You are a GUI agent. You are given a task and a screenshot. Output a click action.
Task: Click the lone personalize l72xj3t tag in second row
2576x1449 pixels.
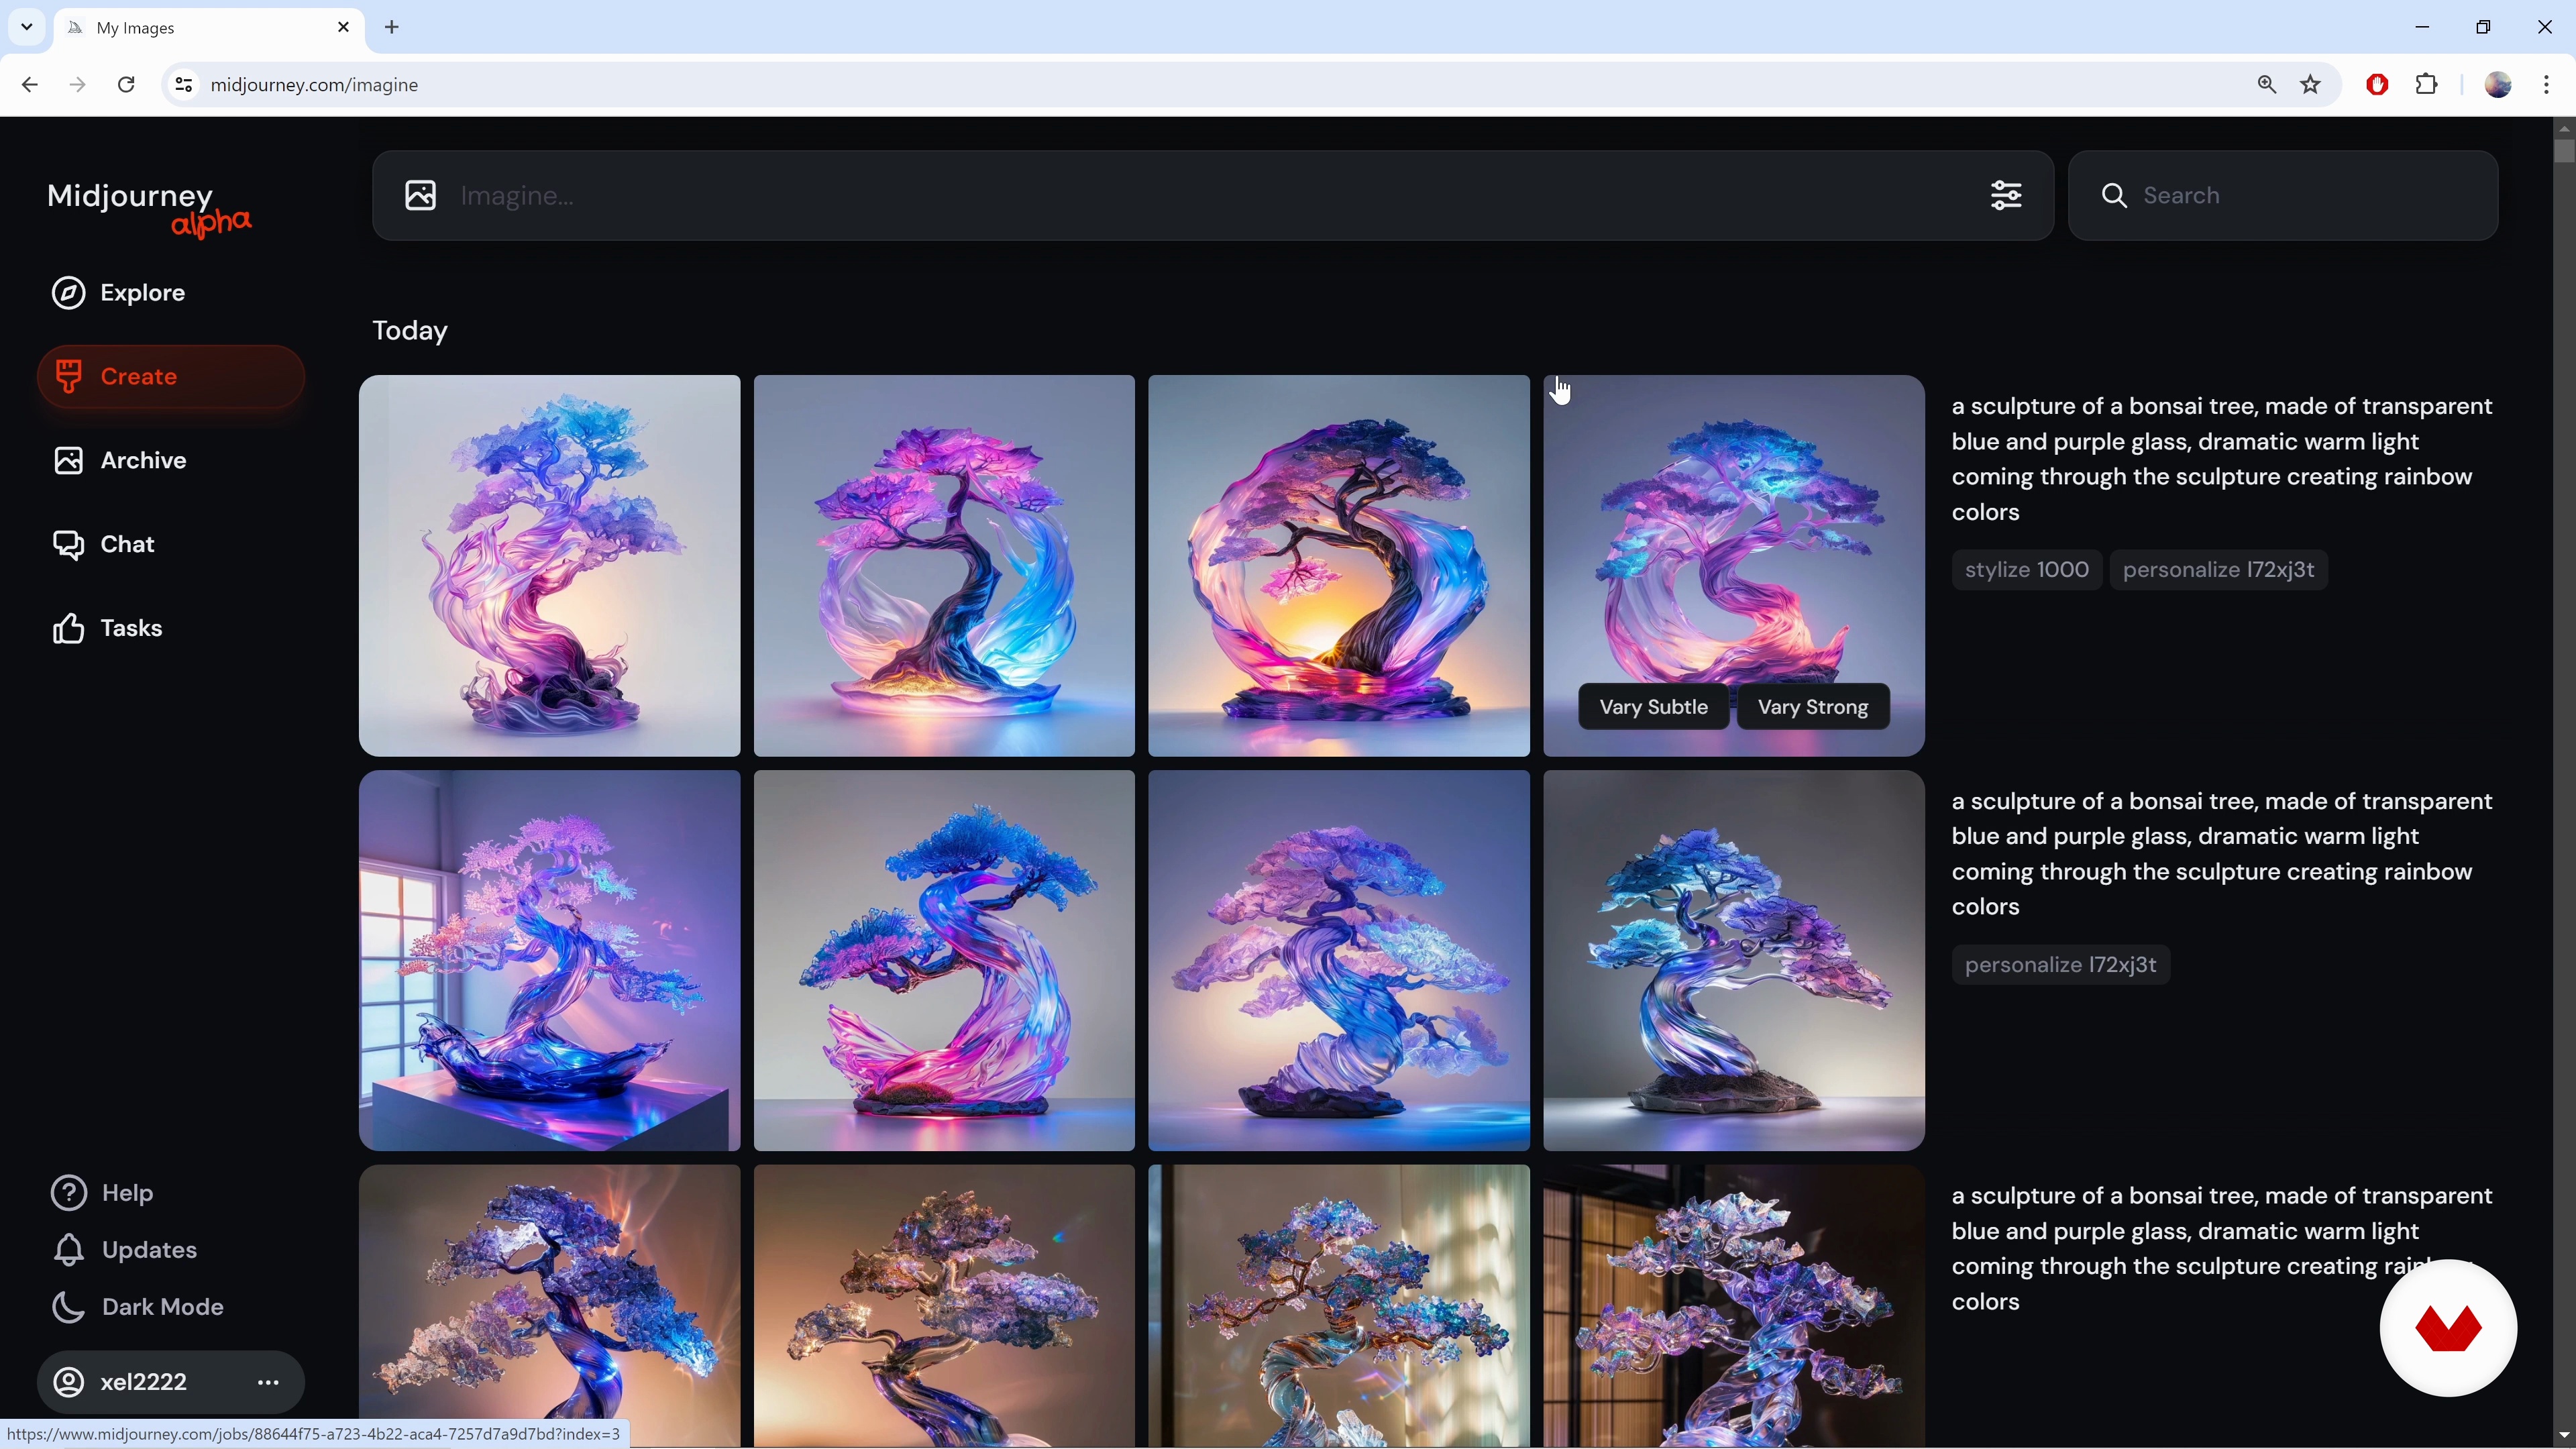pyautogui.click(x=2061, y=966)
